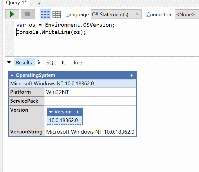Open the lambda (λ) tab

click(39, 62)
